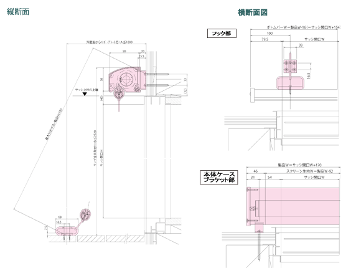Click the A≦1800 dimension text
Screen dimensions: 361x268
(x=110, y=42)
